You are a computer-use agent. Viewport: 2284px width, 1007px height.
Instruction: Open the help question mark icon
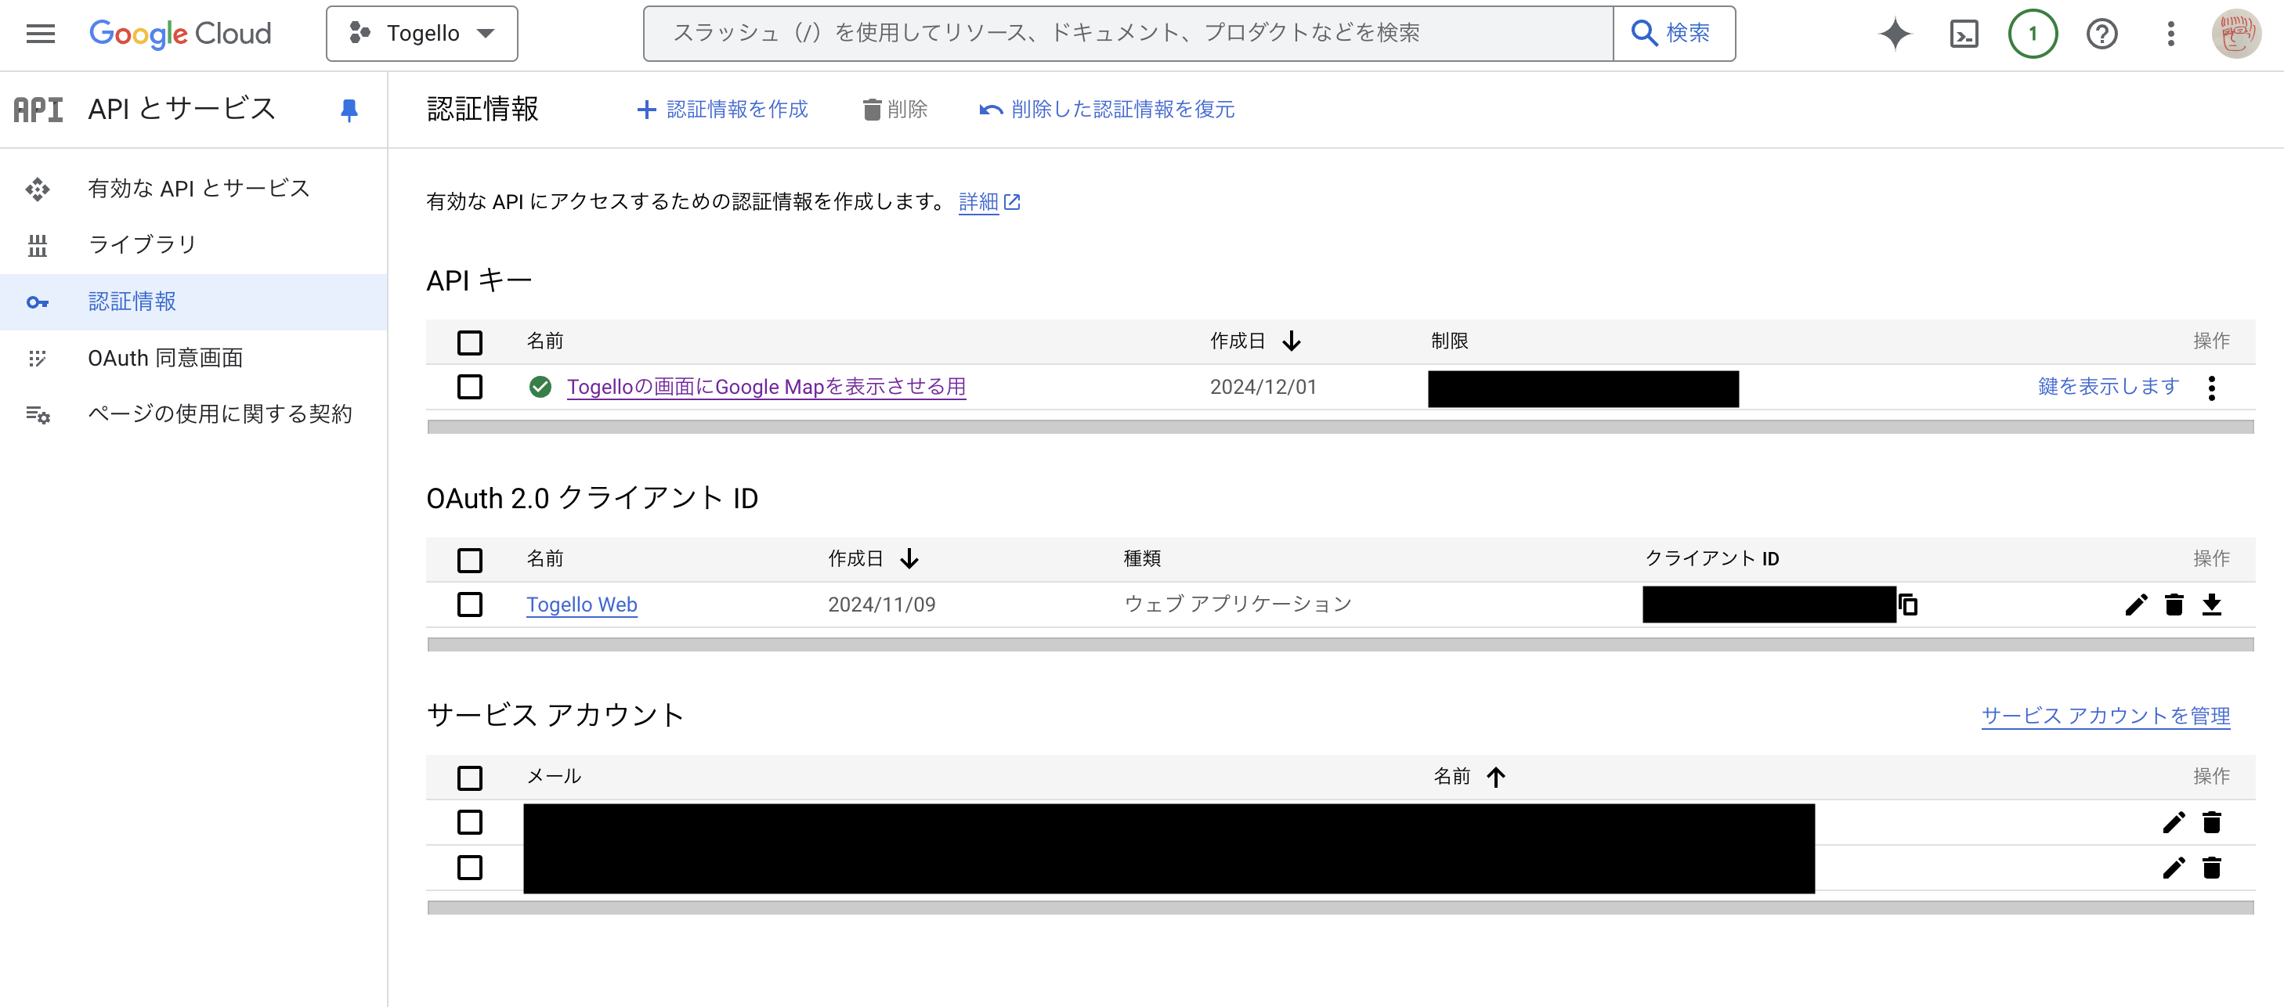[2101, 34]
